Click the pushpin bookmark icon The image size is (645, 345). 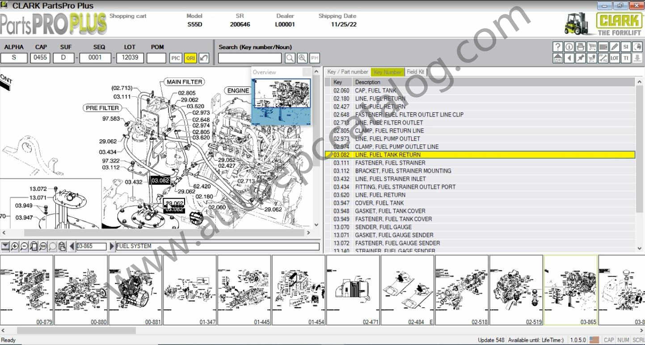coord(580,58)
